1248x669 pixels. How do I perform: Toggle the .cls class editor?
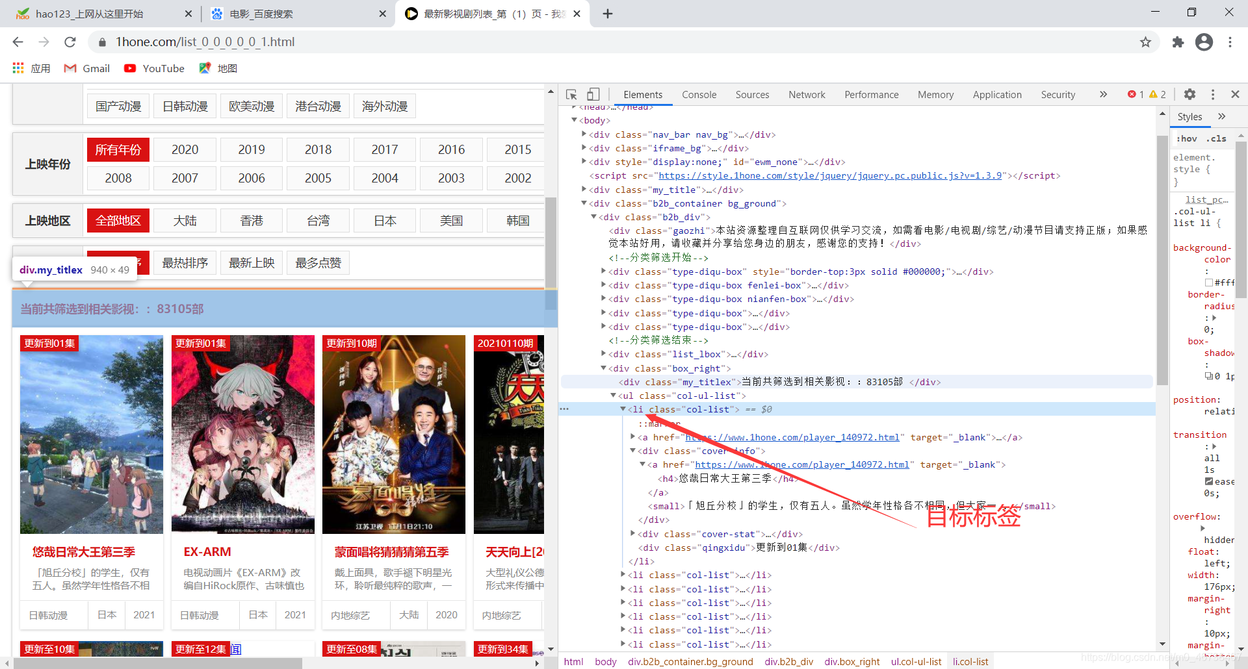1216,138
